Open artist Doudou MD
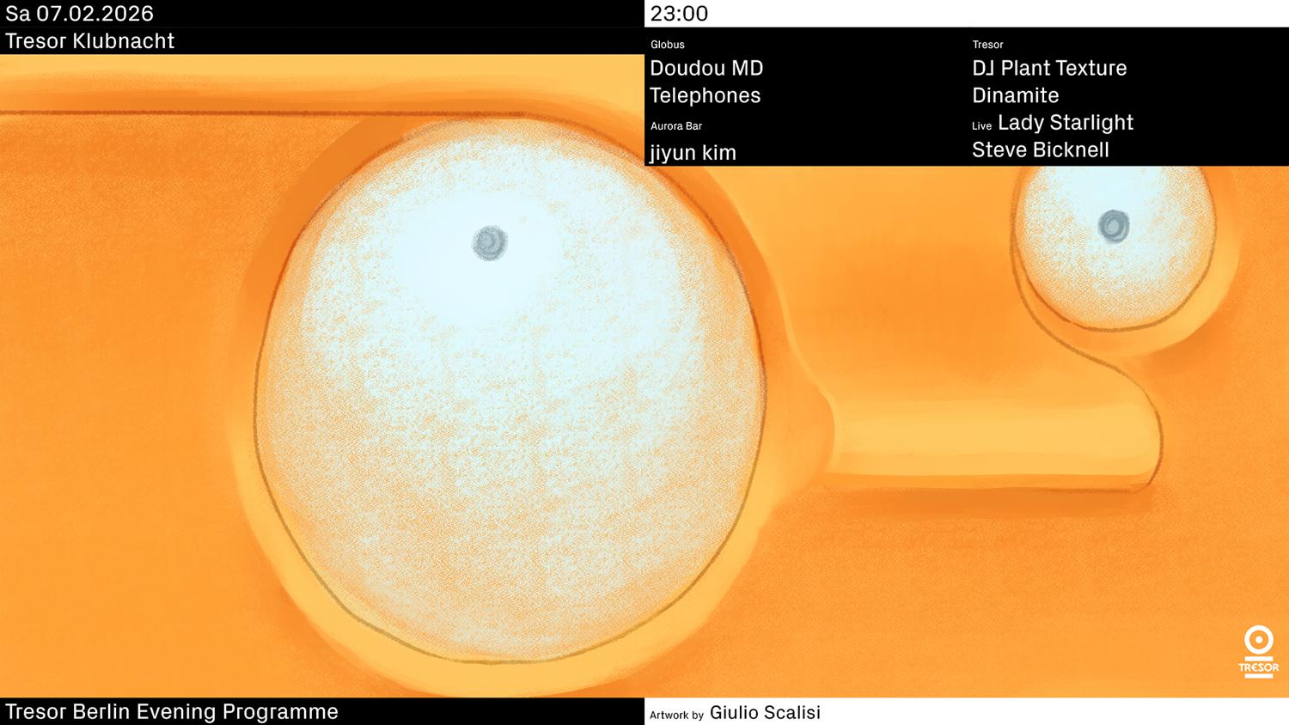 pyautogui.click(x=706, y=69)
